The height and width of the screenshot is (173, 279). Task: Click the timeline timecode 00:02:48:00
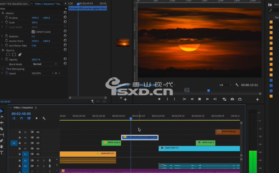click(x=21, y=113)
